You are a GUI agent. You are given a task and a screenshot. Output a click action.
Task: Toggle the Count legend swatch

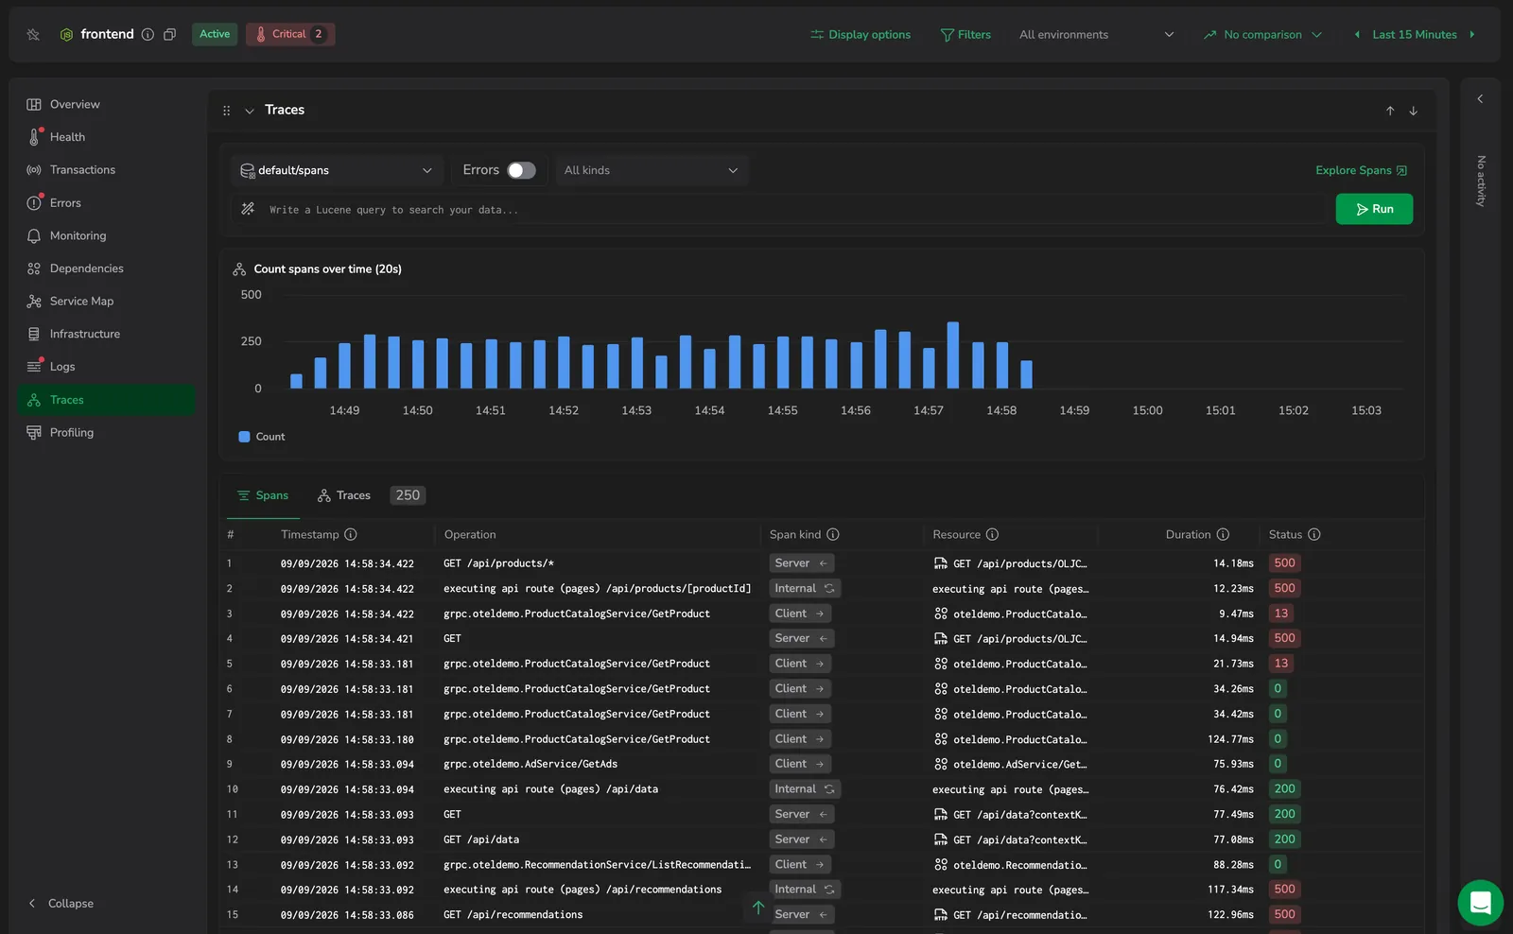(244, 437)
